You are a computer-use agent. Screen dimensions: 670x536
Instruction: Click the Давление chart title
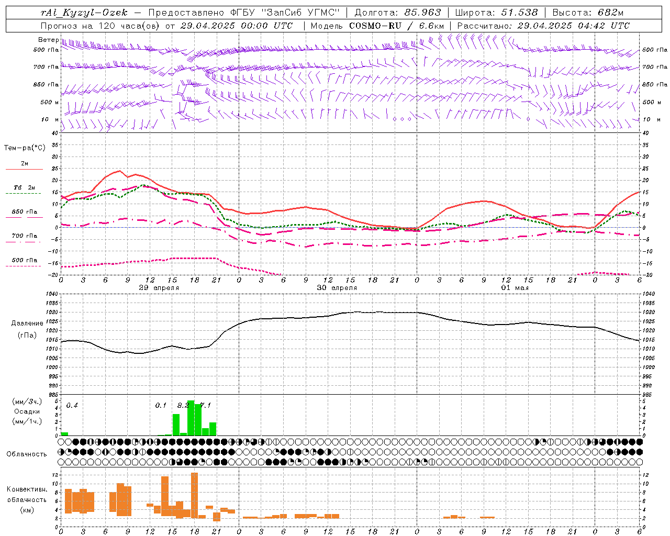(27, 323)
